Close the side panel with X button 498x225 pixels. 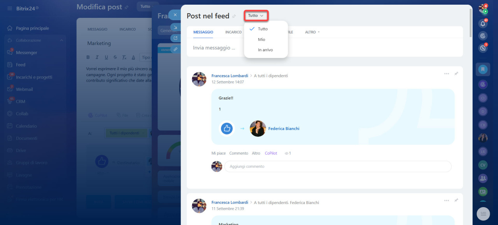pos(175,15)
